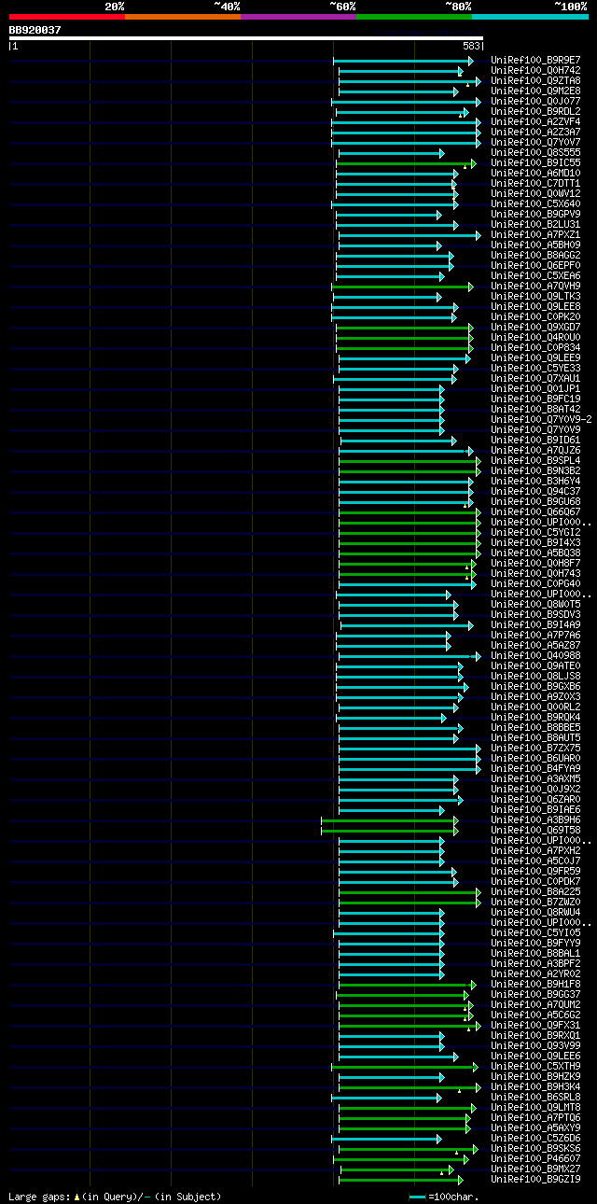Click the green ~80% identity legend segment

[x=413, y=17]
